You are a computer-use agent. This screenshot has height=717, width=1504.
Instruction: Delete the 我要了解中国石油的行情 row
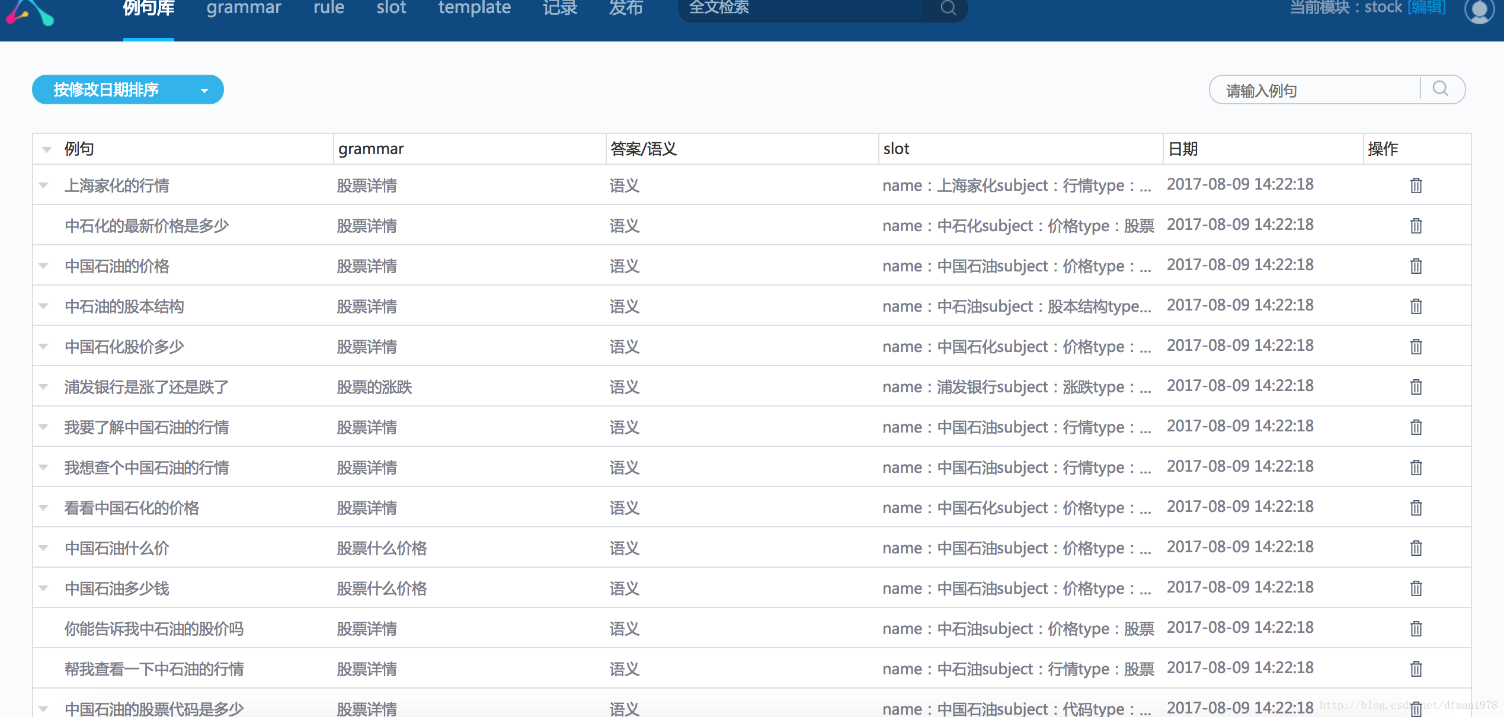[1416, 427]
